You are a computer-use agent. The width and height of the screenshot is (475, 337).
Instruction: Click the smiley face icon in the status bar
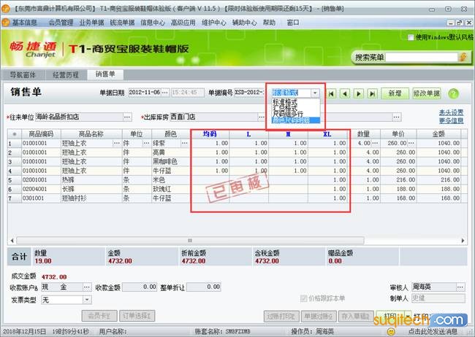click(x=392, y=332)
